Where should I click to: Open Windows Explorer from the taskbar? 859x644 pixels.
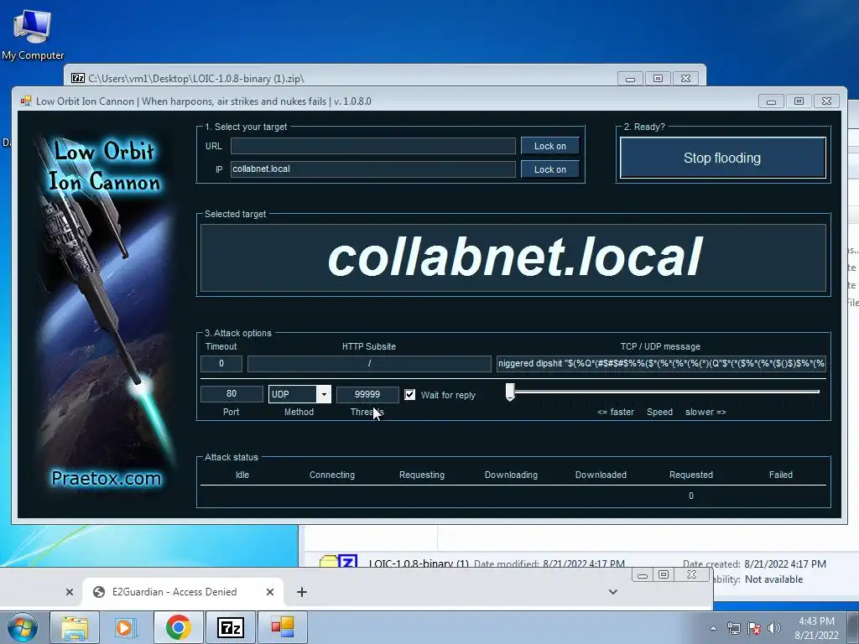pos(75,627)
